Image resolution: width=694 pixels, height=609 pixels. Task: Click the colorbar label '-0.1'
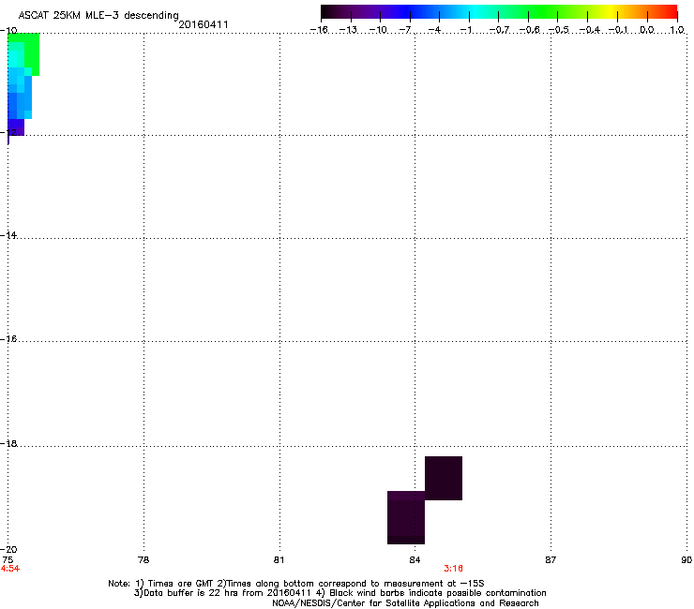[618, 30]
